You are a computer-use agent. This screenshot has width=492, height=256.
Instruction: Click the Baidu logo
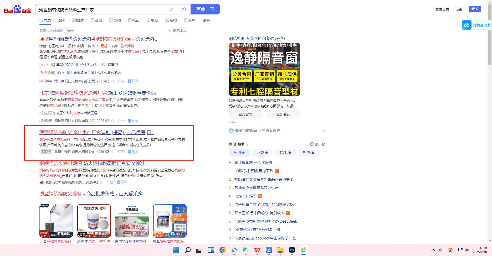17,9
